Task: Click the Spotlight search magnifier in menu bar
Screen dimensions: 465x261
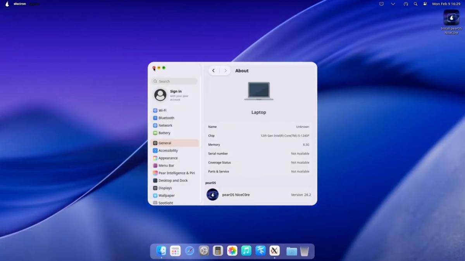Action: coord(415,4)
